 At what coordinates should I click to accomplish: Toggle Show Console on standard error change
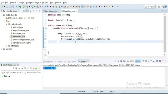coord(139,61)
